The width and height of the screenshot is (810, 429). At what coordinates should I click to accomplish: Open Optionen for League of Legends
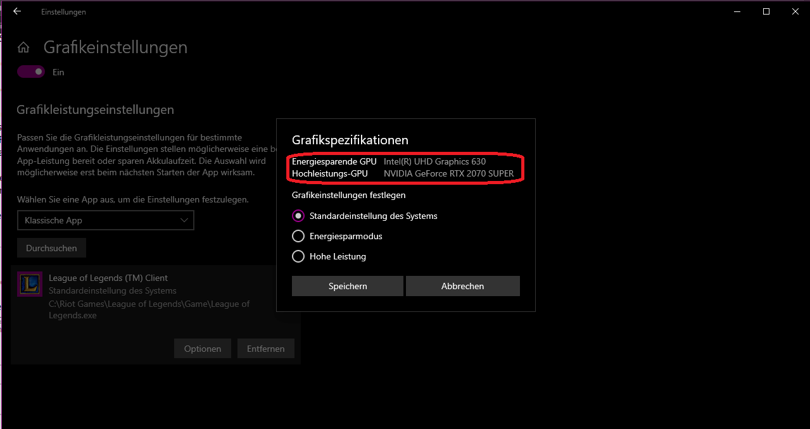[203, 349]
